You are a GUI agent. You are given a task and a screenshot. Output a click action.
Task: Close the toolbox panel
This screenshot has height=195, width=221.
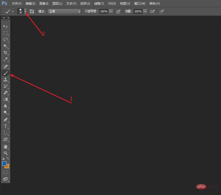click(8, 18)
